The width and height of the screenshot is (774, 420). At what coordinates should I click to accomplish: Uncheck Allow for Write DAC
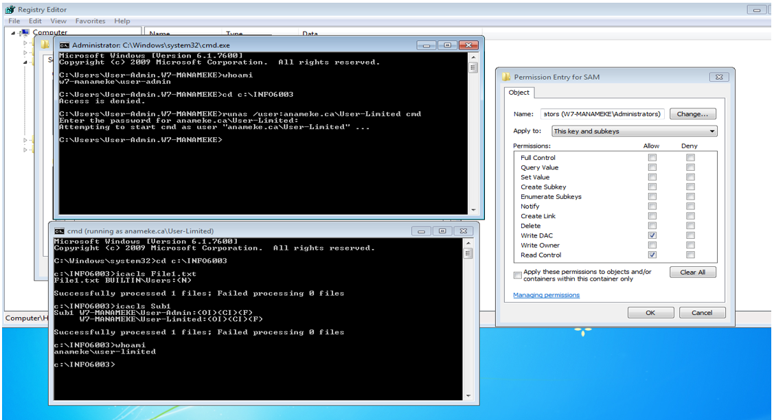click(x=652, y=235)
